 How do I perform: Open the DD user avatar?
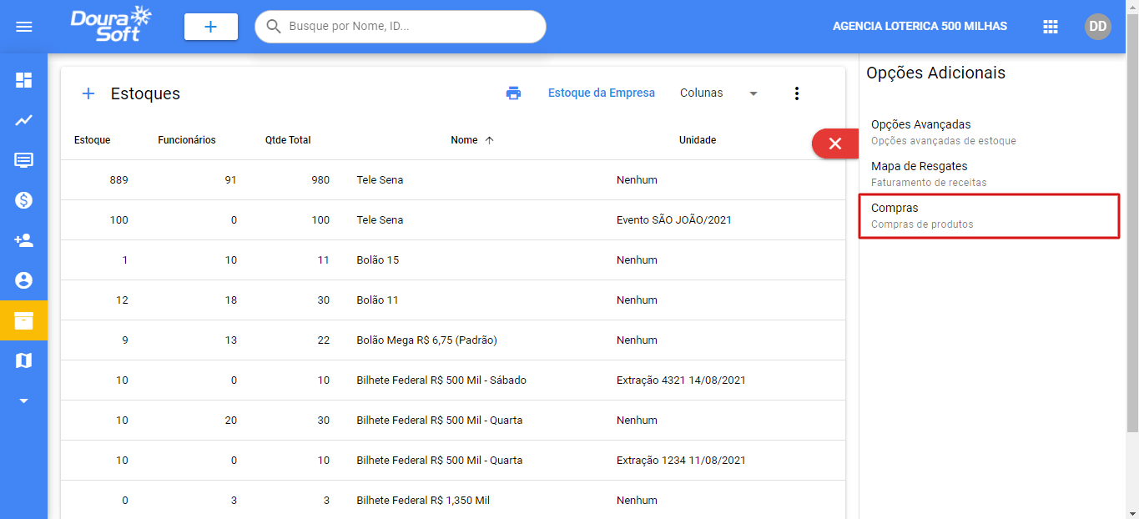1098,27
